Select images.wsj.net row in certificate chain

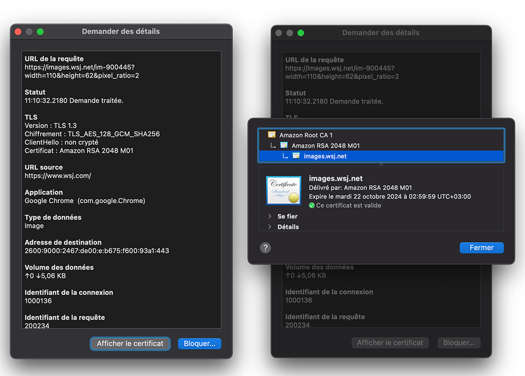381,156
